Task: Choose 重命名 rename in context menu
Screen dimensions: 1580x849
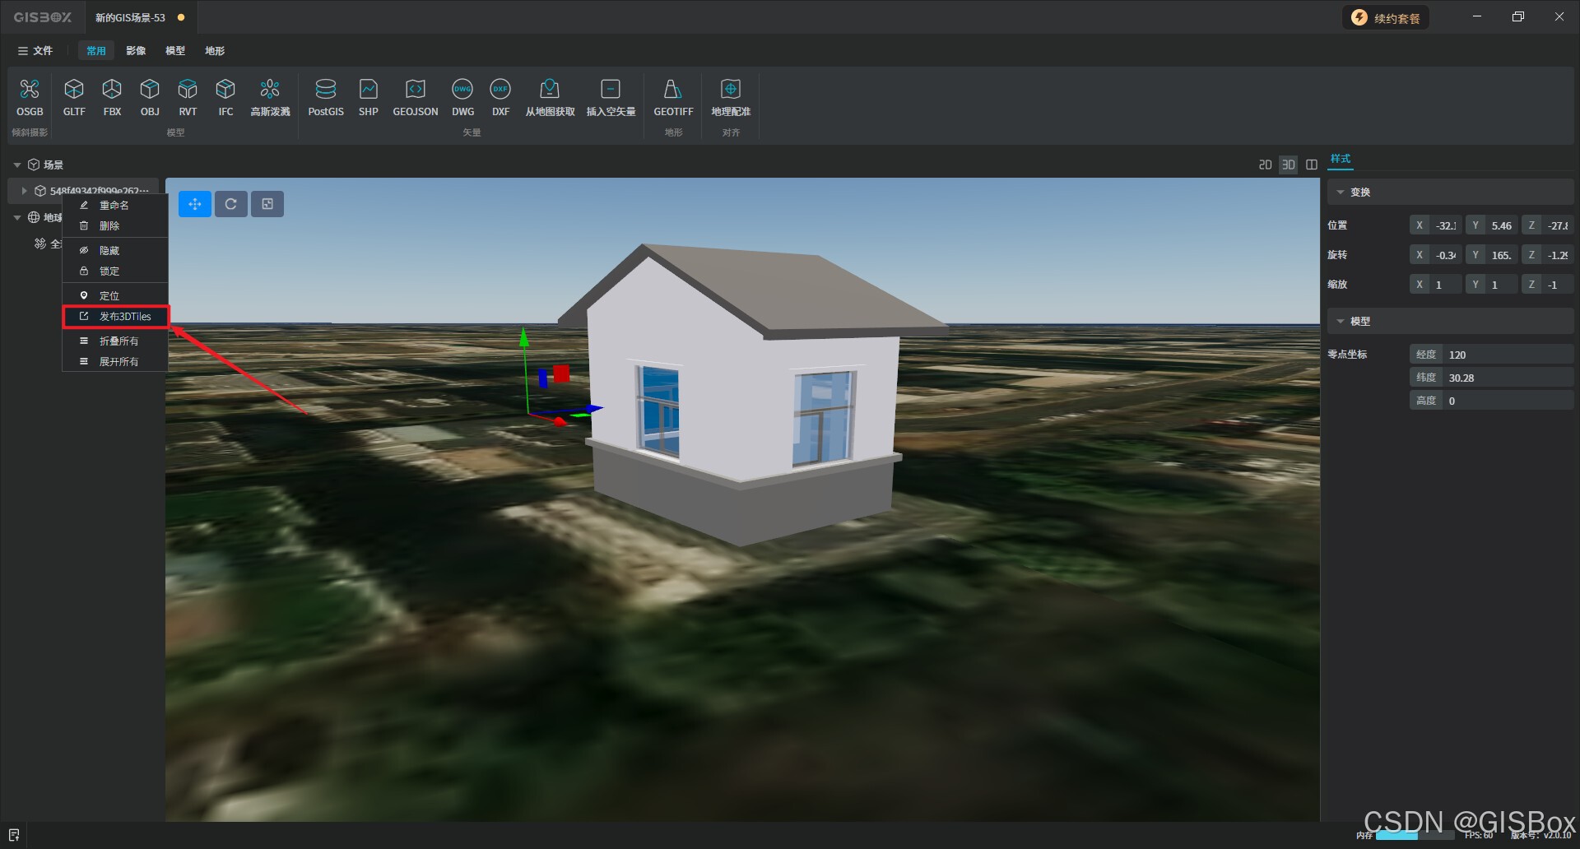Action: coord(115,205)
